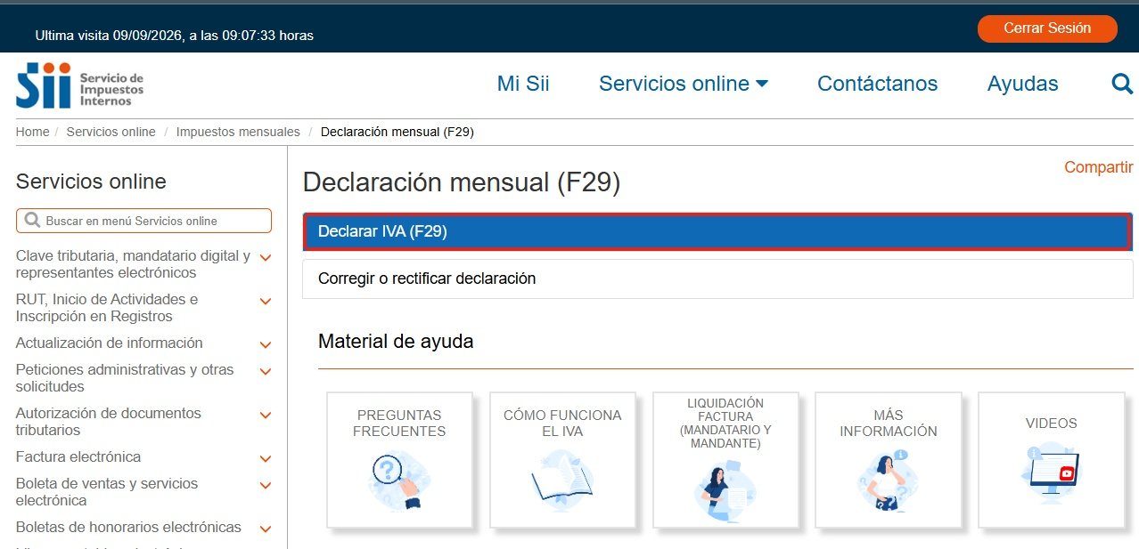
Task: Click Impuestos mensuales breadcrumb link
Action: point(238,132)
